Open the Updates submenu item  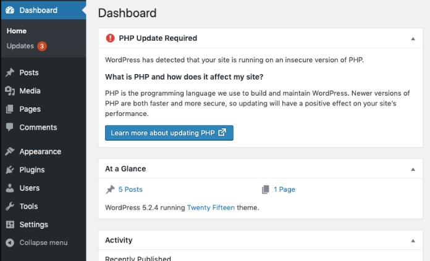(x=20, y=46)
